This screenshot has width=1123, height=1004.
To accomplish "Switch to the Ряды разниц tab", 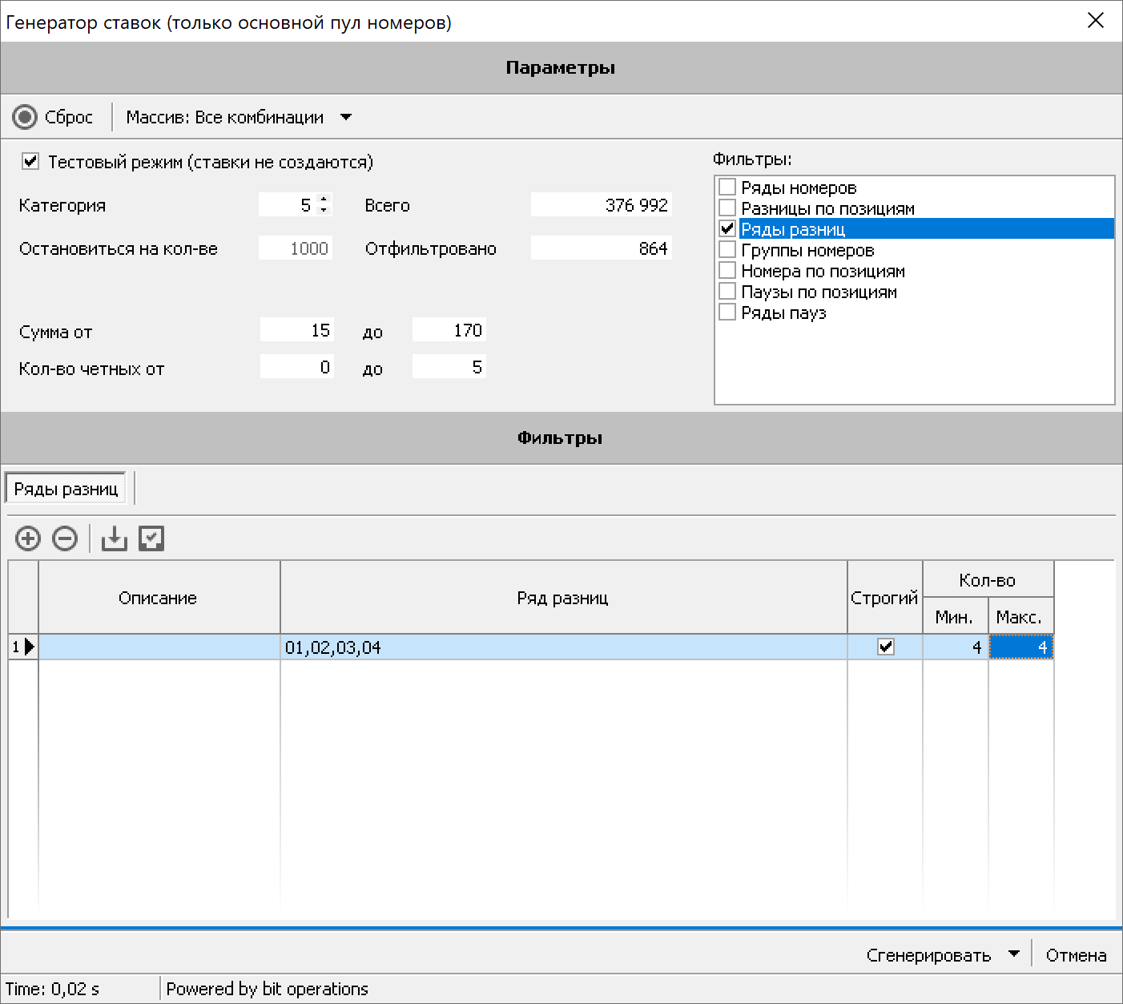I will [66, 489].
